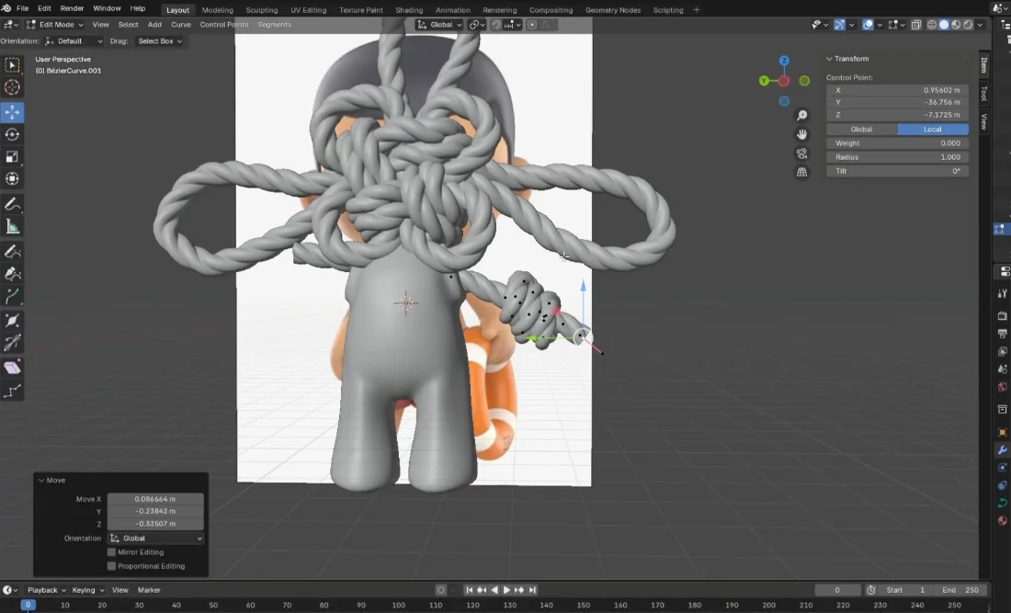The height and width of the screenshot is (613, 1011).
Task: Select the Shear tool
Action: pyautogui.click(x=12, y=368)
